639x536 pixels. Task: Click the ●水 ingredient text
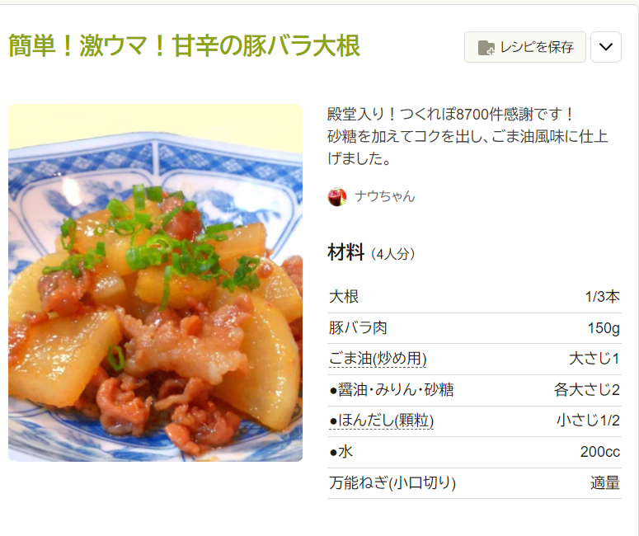coord(341,452)
